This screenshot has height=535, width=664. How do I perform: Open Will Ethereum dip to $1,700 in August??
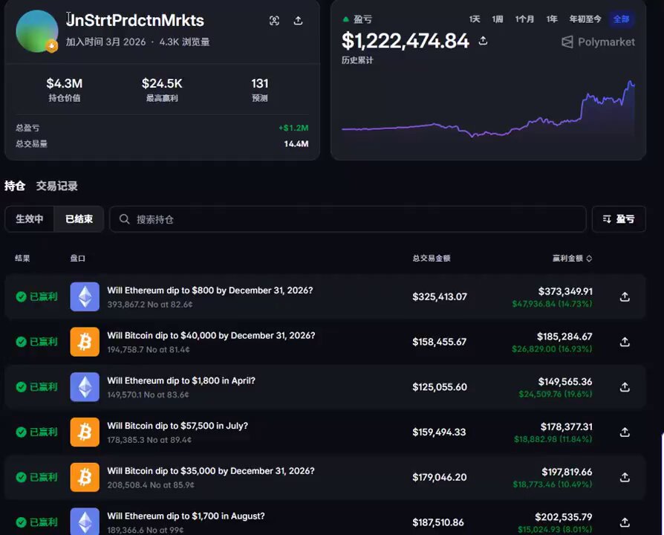point(186,516)
